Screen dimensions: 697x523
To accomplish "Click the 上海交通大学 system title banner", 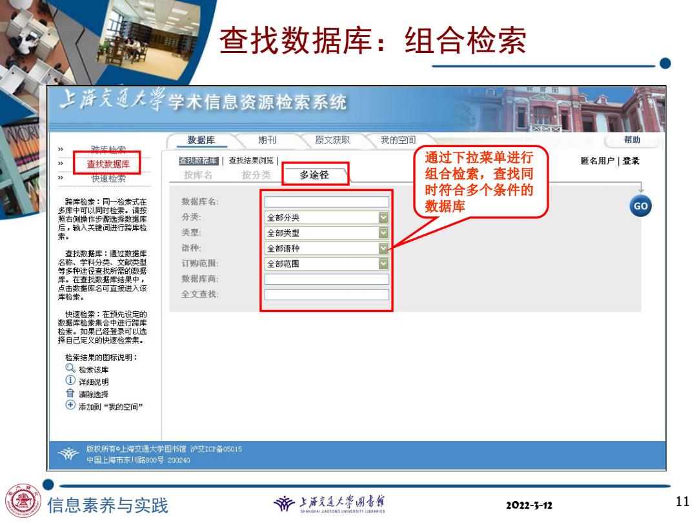I will (203, 101).
